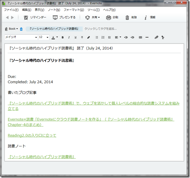Increase indent of the paragraph
Screen dimensions: 190x178
(132, 38)
